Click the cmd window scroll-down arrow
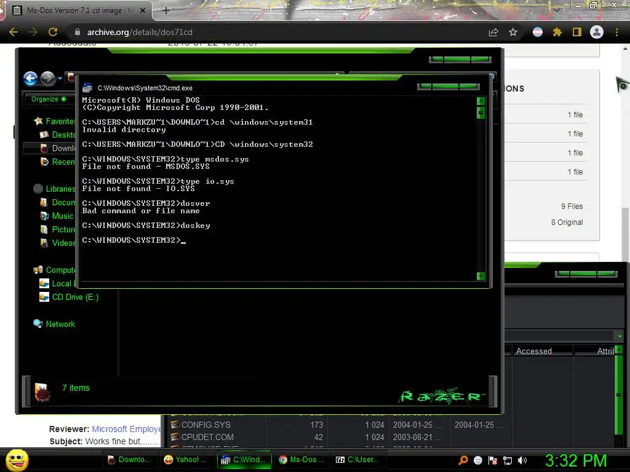This screenshot has height=472, width=630. tap(480, 276)
